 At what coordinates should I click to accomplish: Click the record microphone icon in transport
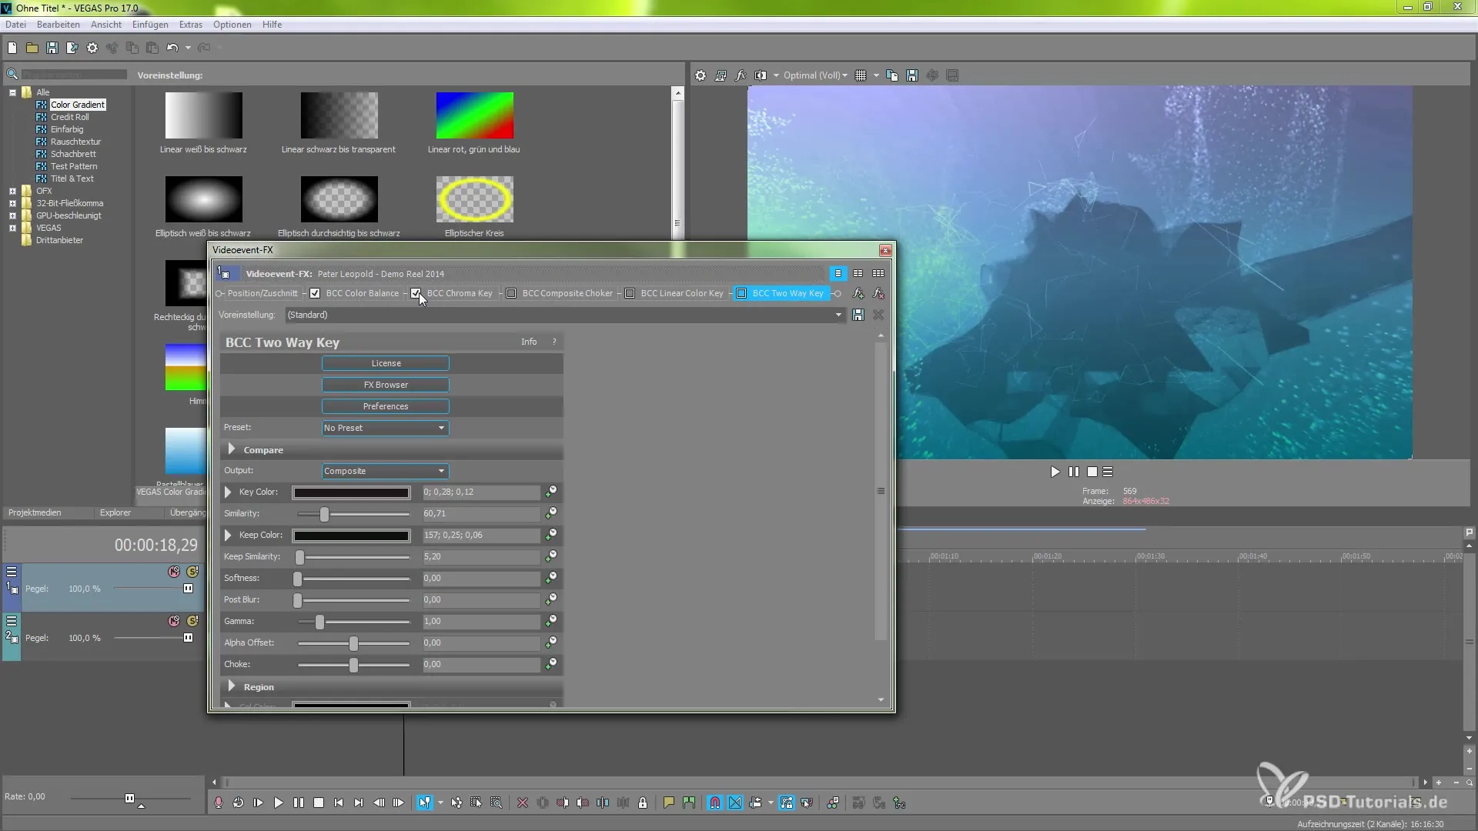pyautogui.click(x=219, y=803)
